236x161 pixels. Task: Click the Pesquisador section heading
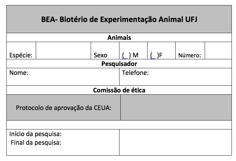pyautogui.click(x=119, y=64)
